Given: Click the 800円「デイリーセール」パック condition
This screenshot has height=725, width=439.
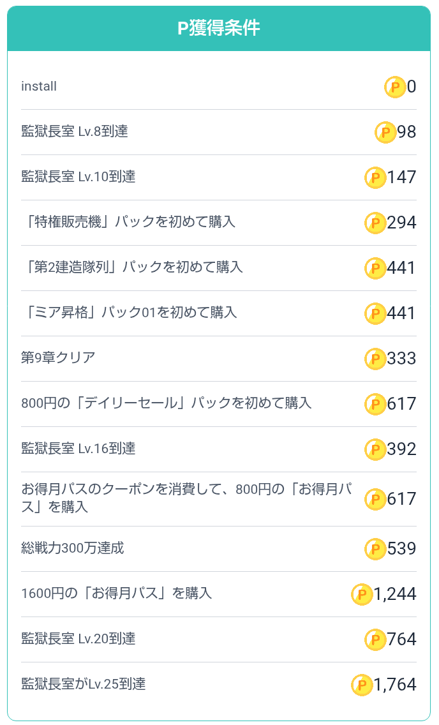Looking at the screenshot, I should click(166, 404).
